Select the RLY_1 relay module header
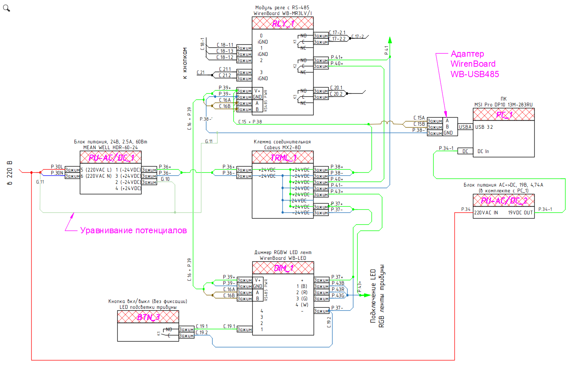This screenshot has width=569, height=367. [283, 23]
